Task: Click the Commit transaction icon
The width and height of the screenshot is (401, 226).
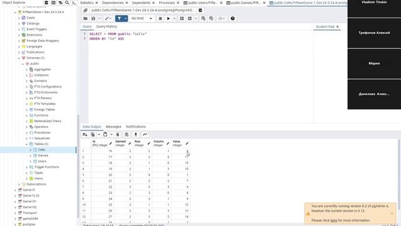Action: (x=203, y=18)
